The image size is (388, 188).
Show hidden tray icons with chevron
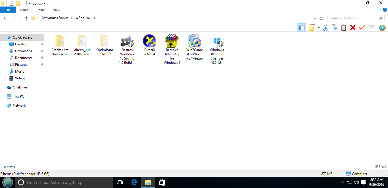[x=343, y=182]
